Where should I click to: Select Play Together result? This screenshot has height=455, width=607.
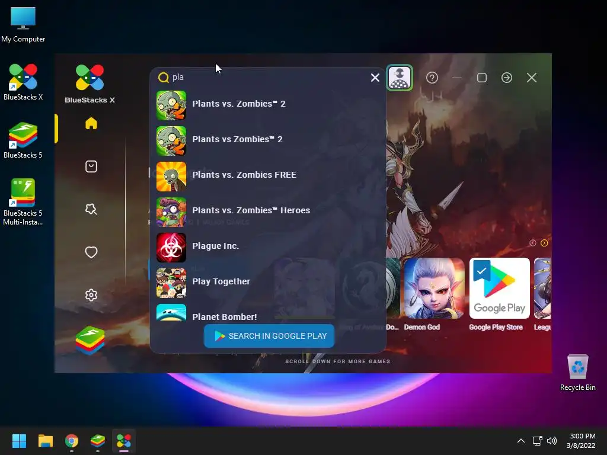[x=269, y=283]
